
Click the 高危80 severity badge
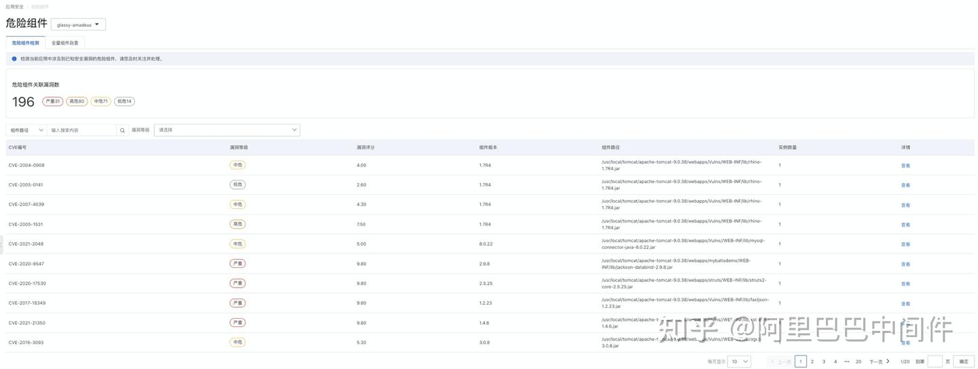tap(77, 102)
